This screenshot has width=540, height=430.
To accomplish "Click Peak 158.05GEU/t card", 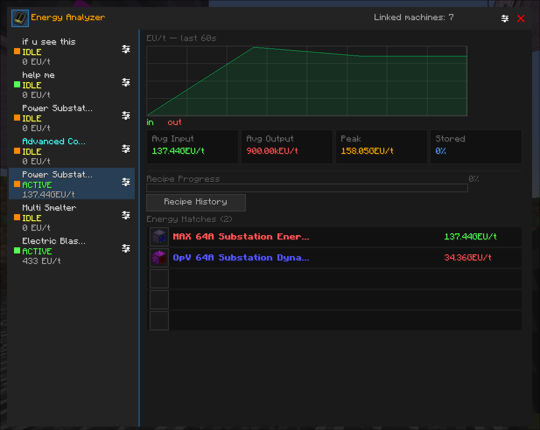I will point(382,147).
